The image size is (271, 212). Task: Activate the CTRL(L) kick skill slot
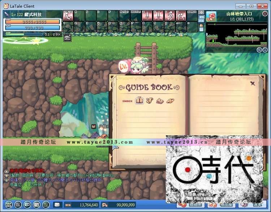coord(68,16)
